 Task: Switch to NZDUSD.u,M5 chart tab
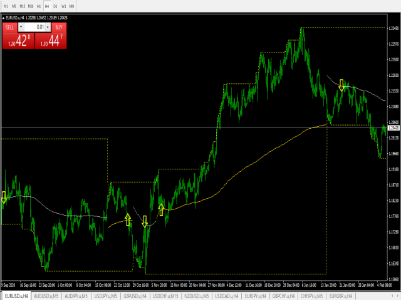[x=196, y=296]
